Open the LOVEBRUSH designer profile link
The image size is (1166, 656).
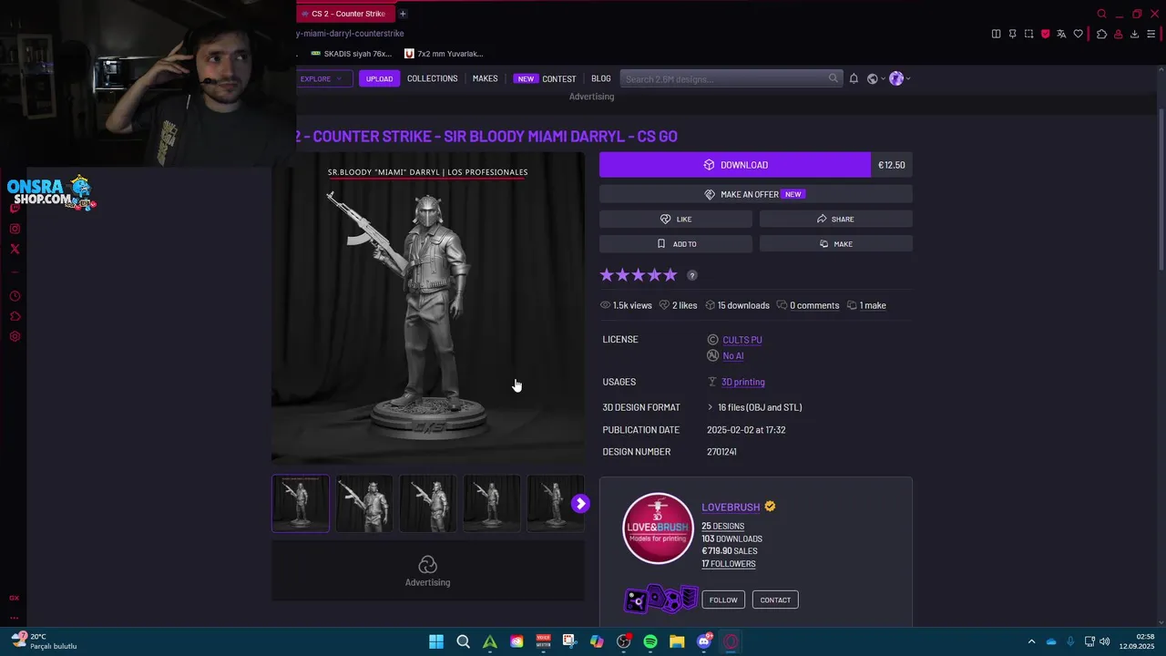point(731,507)
